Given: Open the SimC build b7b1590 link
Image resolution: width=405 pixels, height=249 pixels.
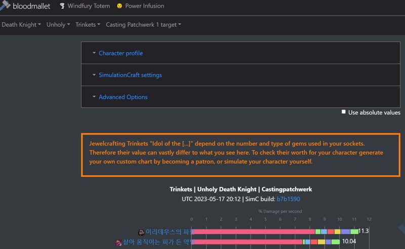Looking at the screenshot, I should coord(288,199).
